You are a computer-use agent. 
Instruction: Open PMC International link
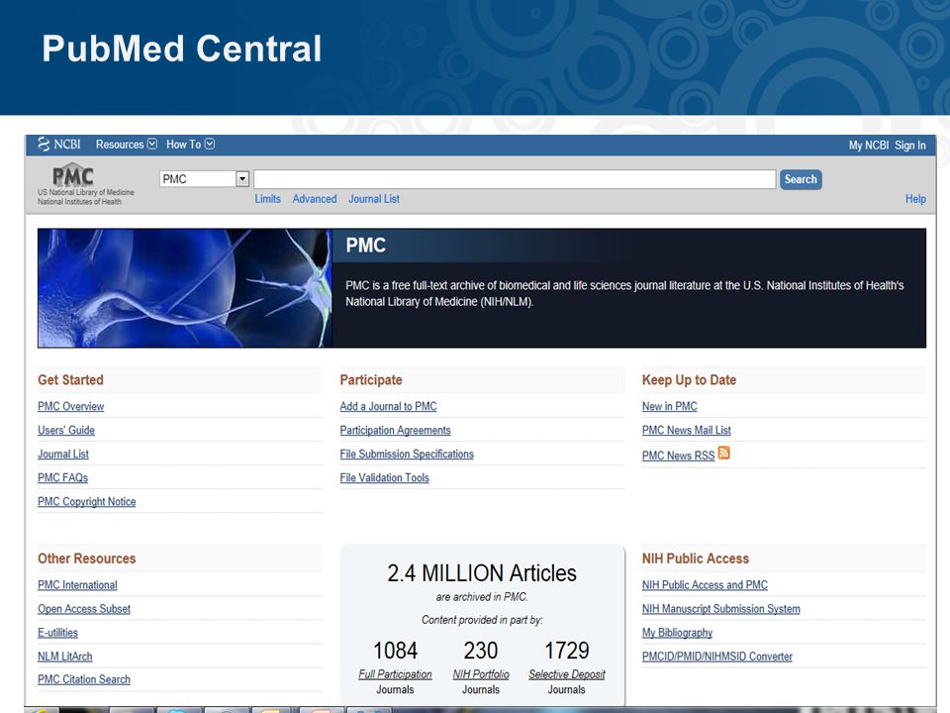pyautogui.click(x=77, y=585)
